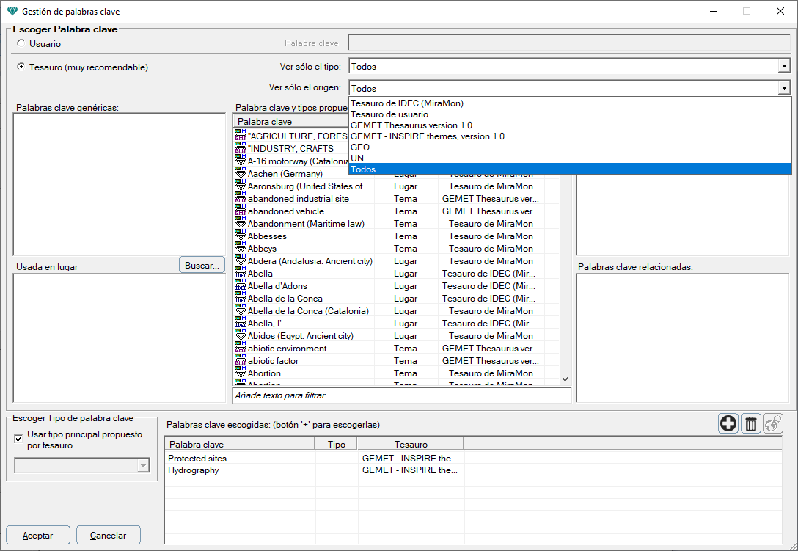Click the trash bin delete icon
The width and height of the screenshot is (798, 551).
click(x=750, y=423)
